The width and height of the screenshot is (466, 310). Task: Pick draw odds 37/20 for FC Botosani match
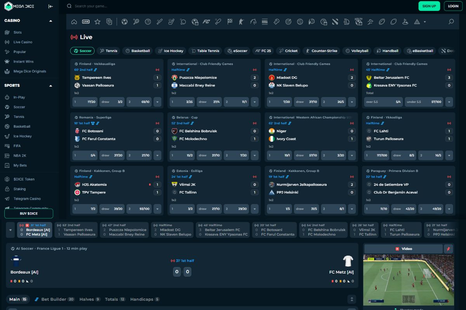[x=112, y=155]
